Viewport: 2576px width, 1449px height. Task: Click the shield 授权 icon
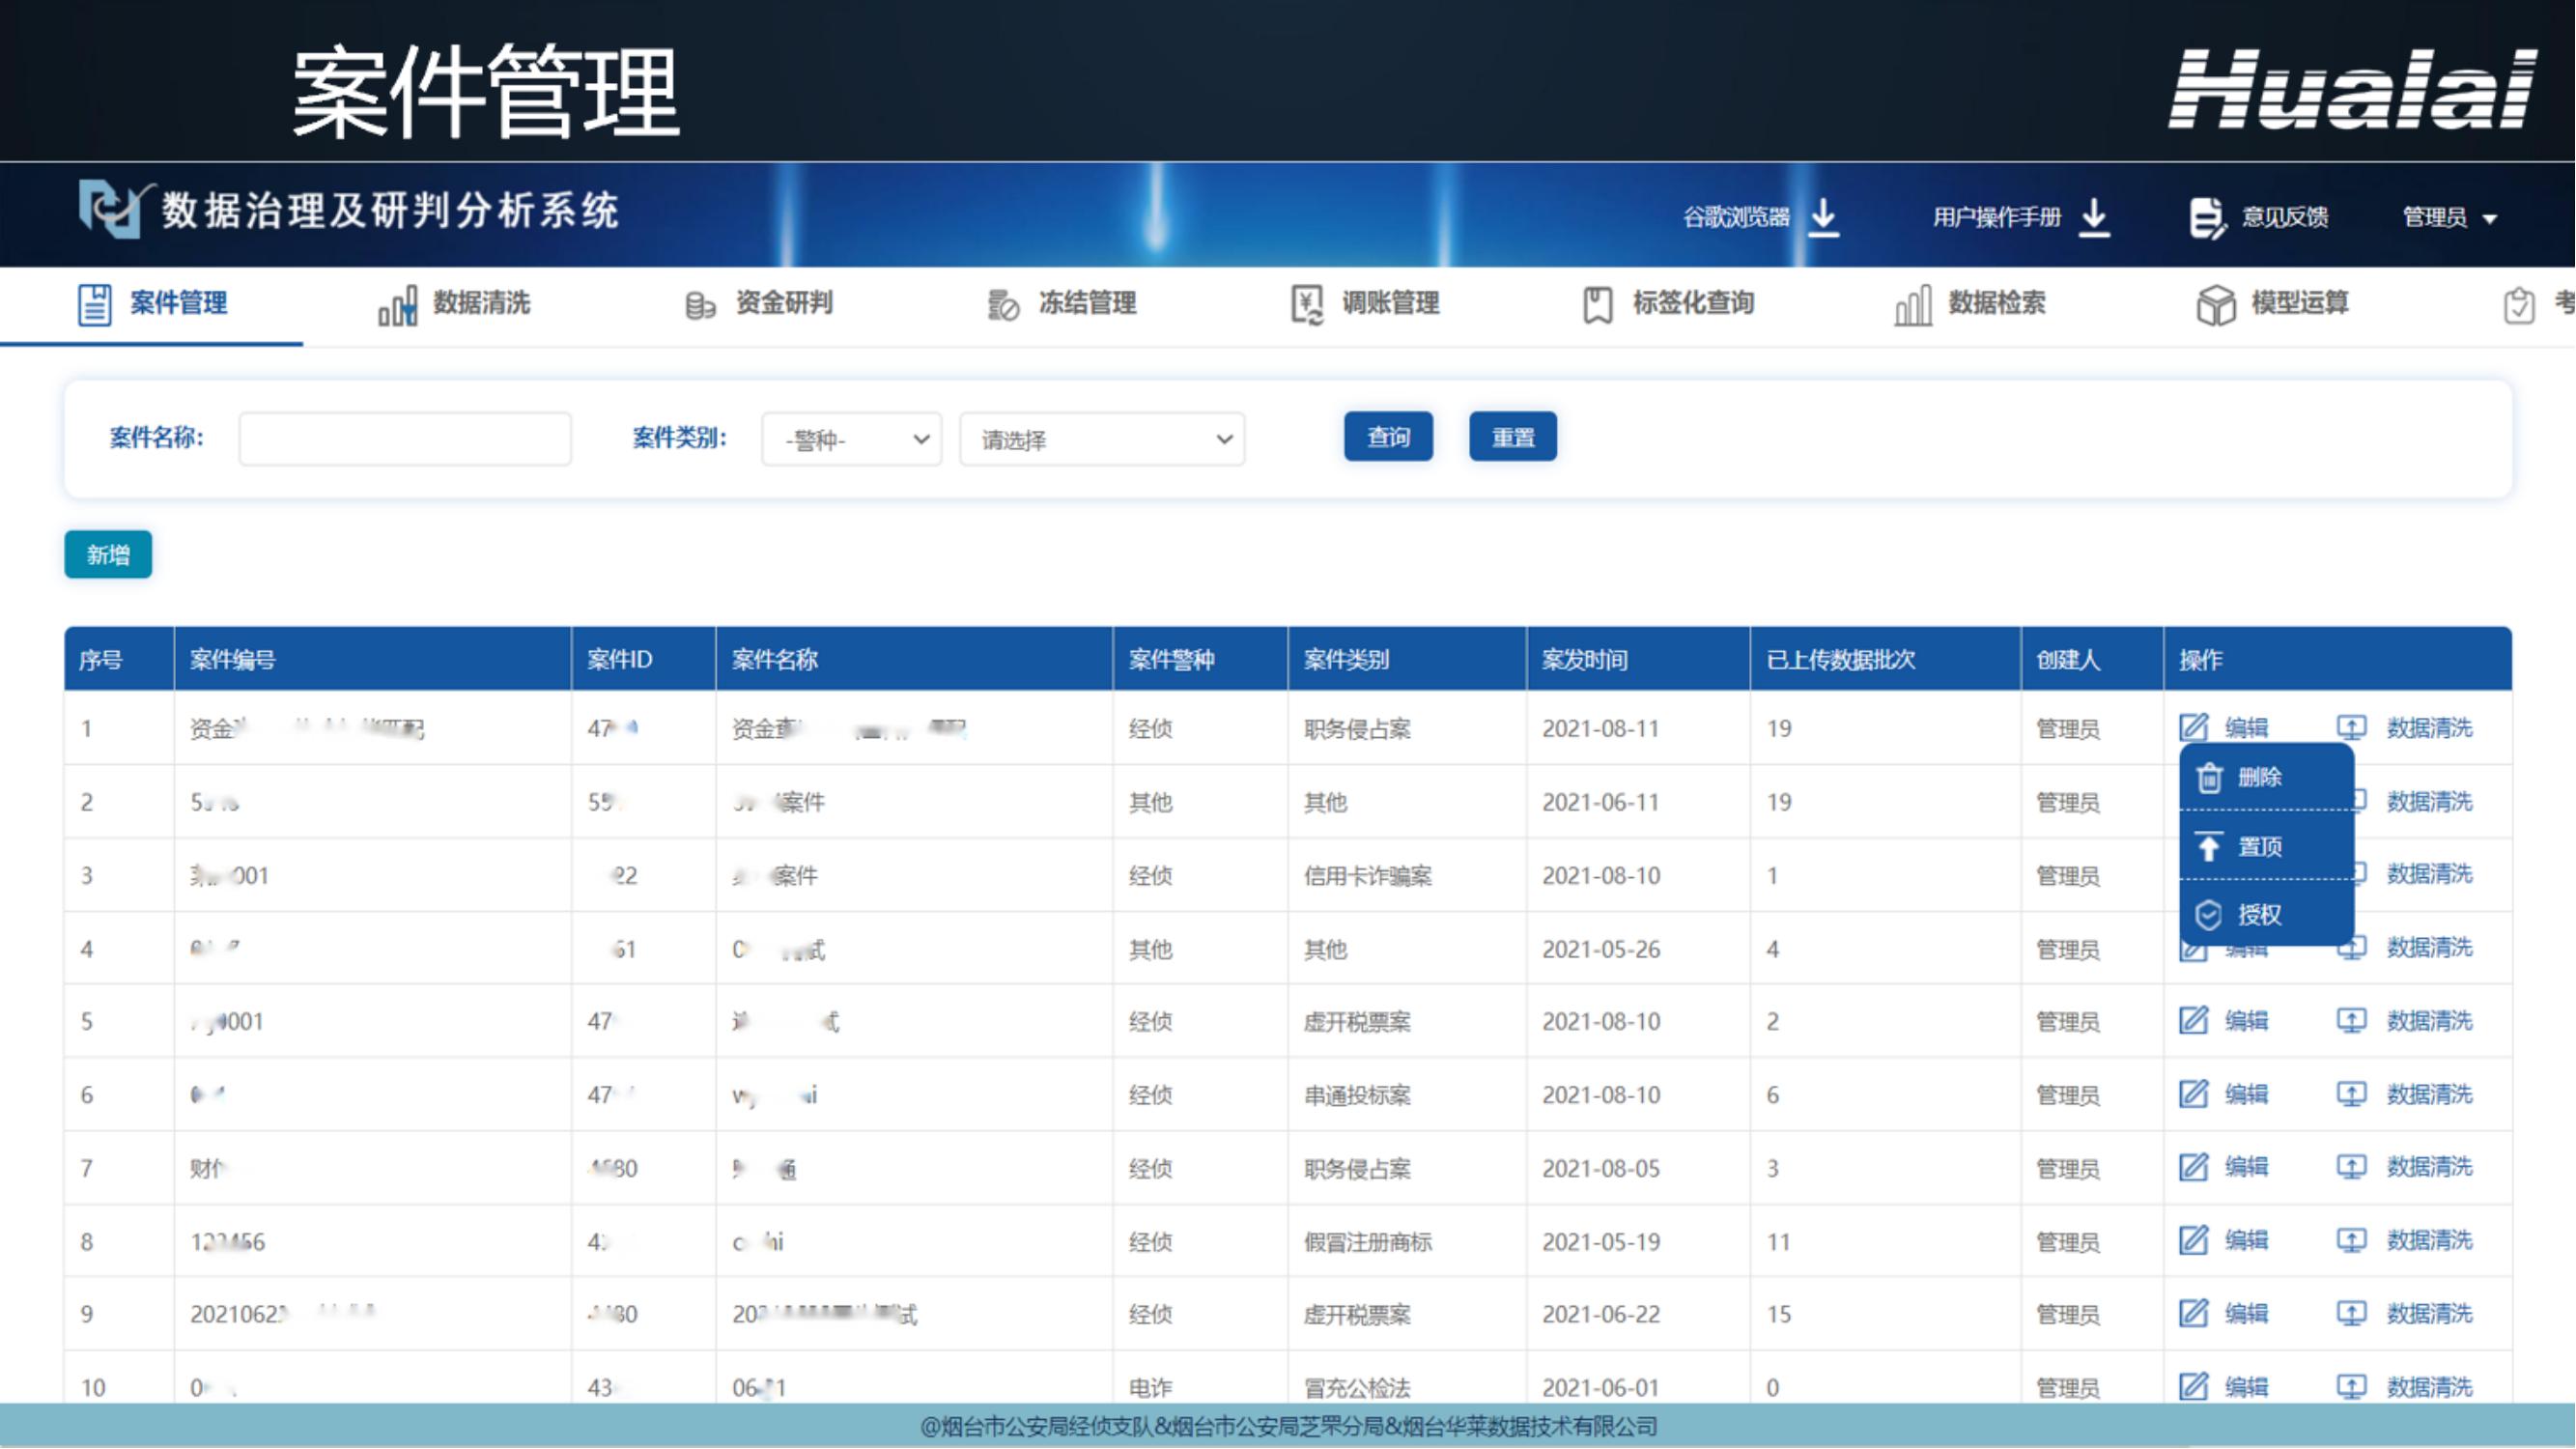(2209, 915)
